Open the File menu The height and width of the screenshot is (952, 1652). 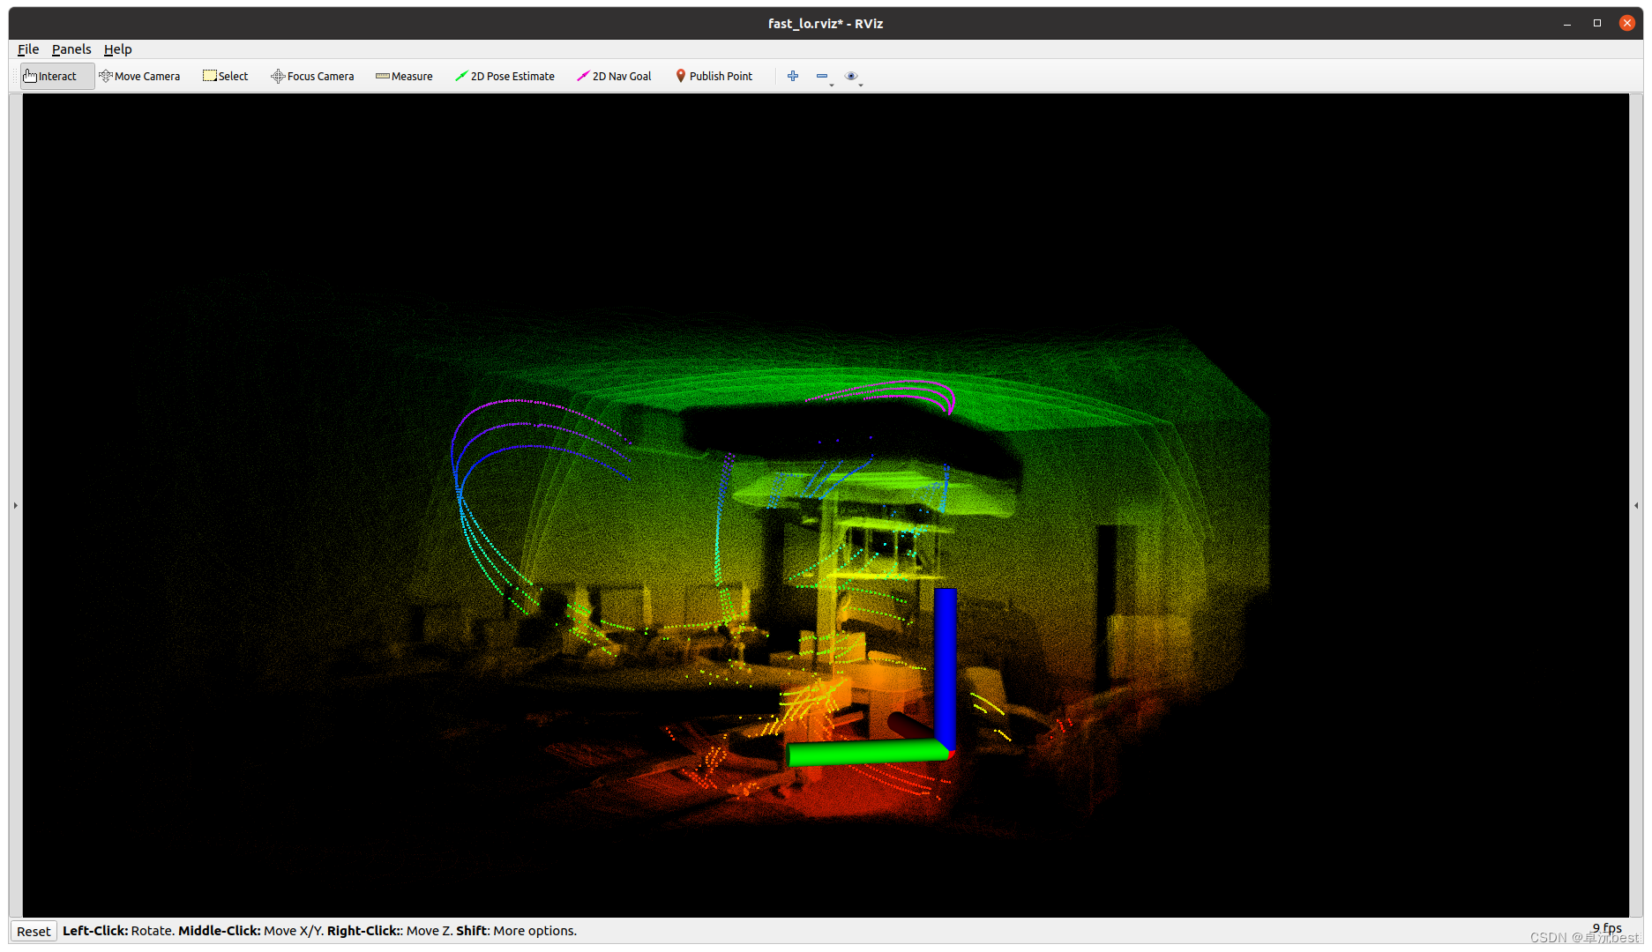click(27, 49)
